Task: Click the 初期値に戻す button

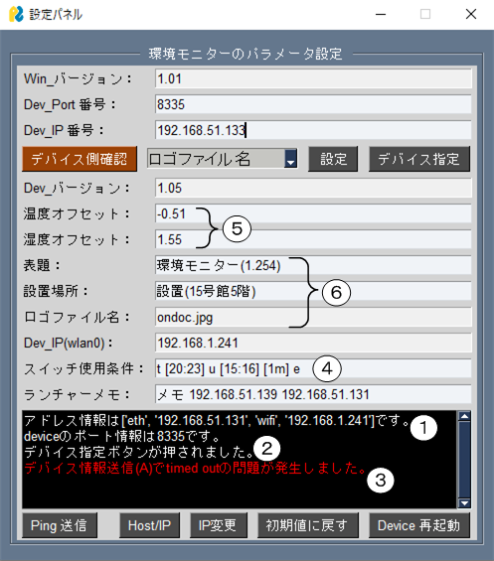Action: point(308,525)
